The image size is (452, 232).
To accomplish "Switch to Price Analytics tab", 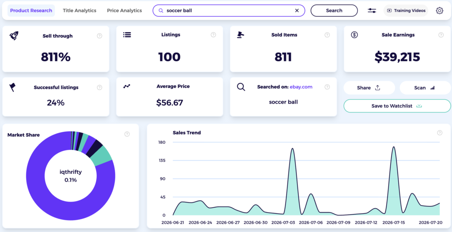I will [x=124, y=11].
